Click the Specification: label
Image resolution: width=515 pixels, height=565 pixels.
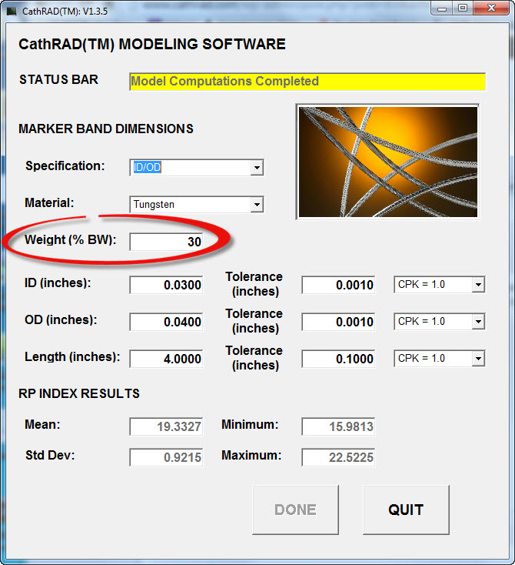(x=65, y=165)
